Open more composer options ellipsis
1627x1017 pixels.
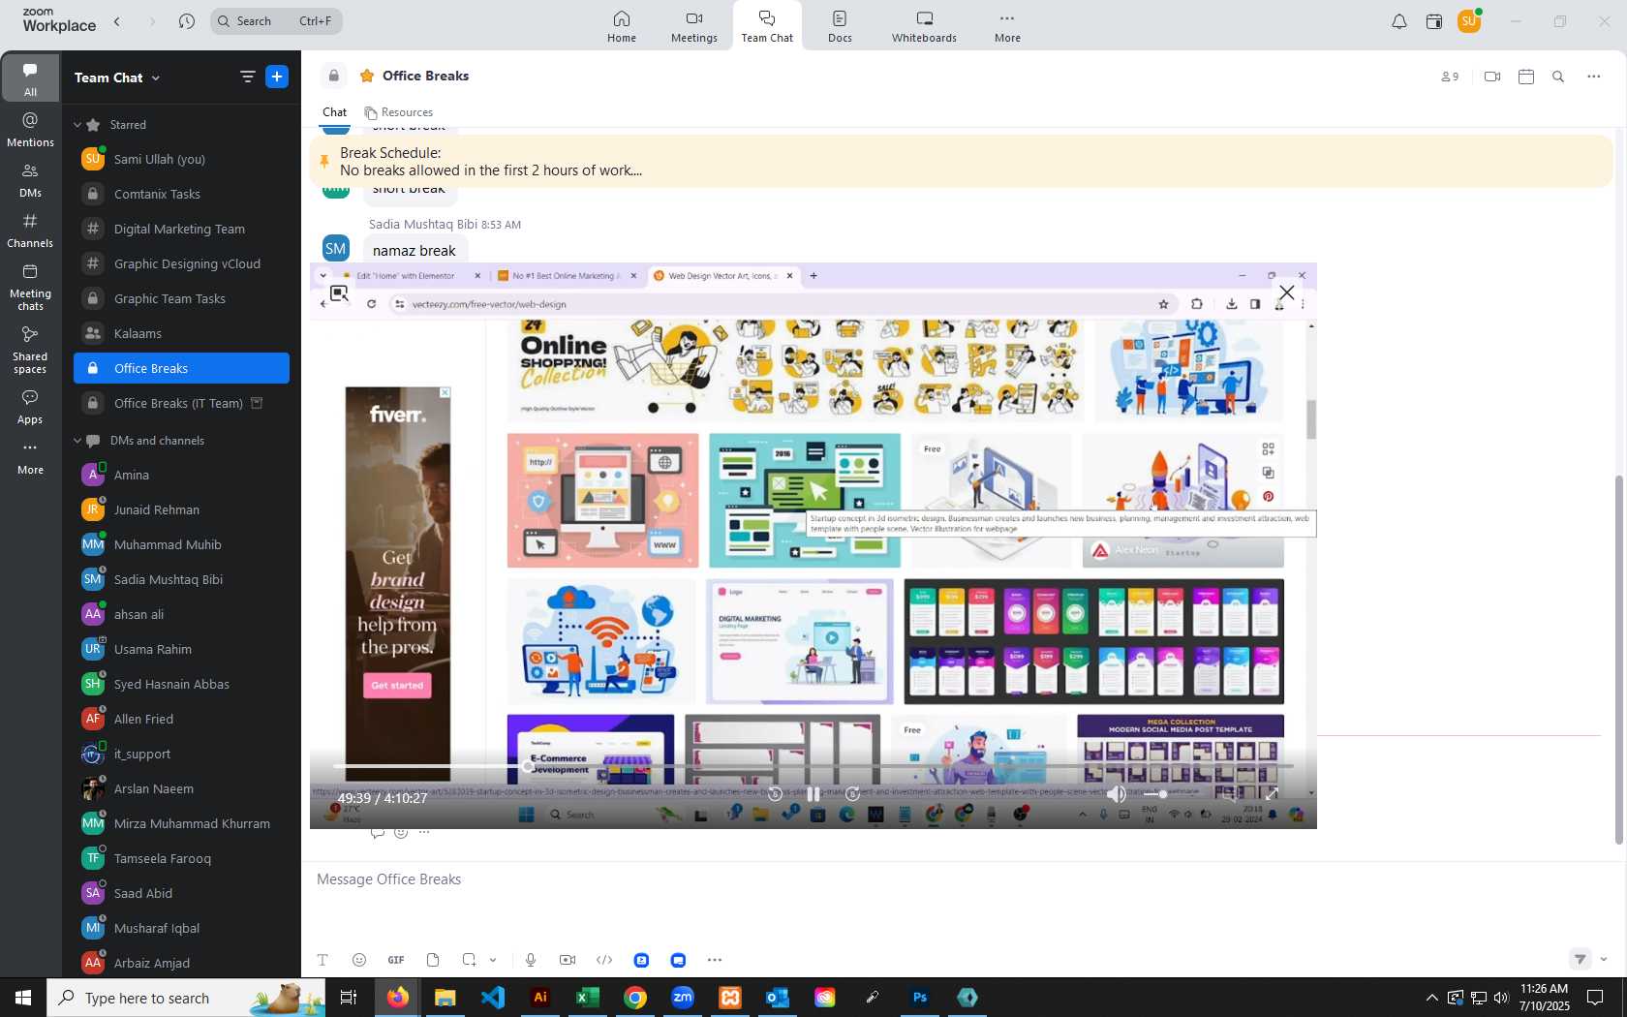[715, 960]
